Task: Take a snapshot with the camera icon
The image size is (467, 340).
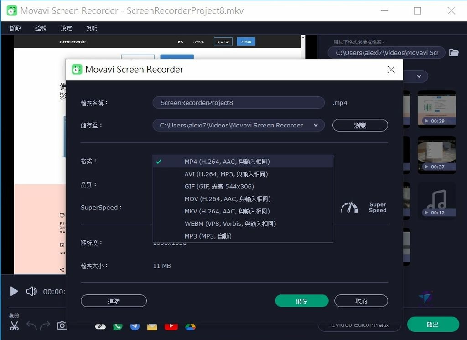Action: point(62,325)
